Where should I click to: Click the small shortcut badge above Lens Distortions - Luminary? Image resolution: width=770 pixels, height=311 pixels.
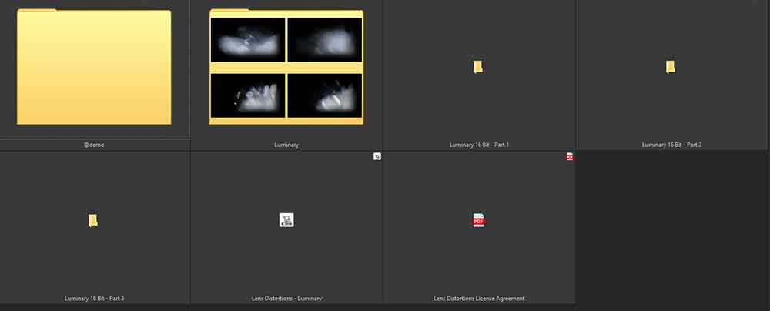(377, 157)
